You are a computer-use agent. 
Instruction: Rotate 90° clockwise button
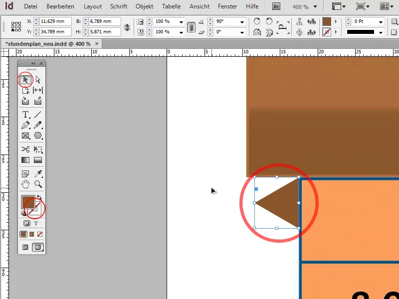pyautogui.click(x=257, y=21)
